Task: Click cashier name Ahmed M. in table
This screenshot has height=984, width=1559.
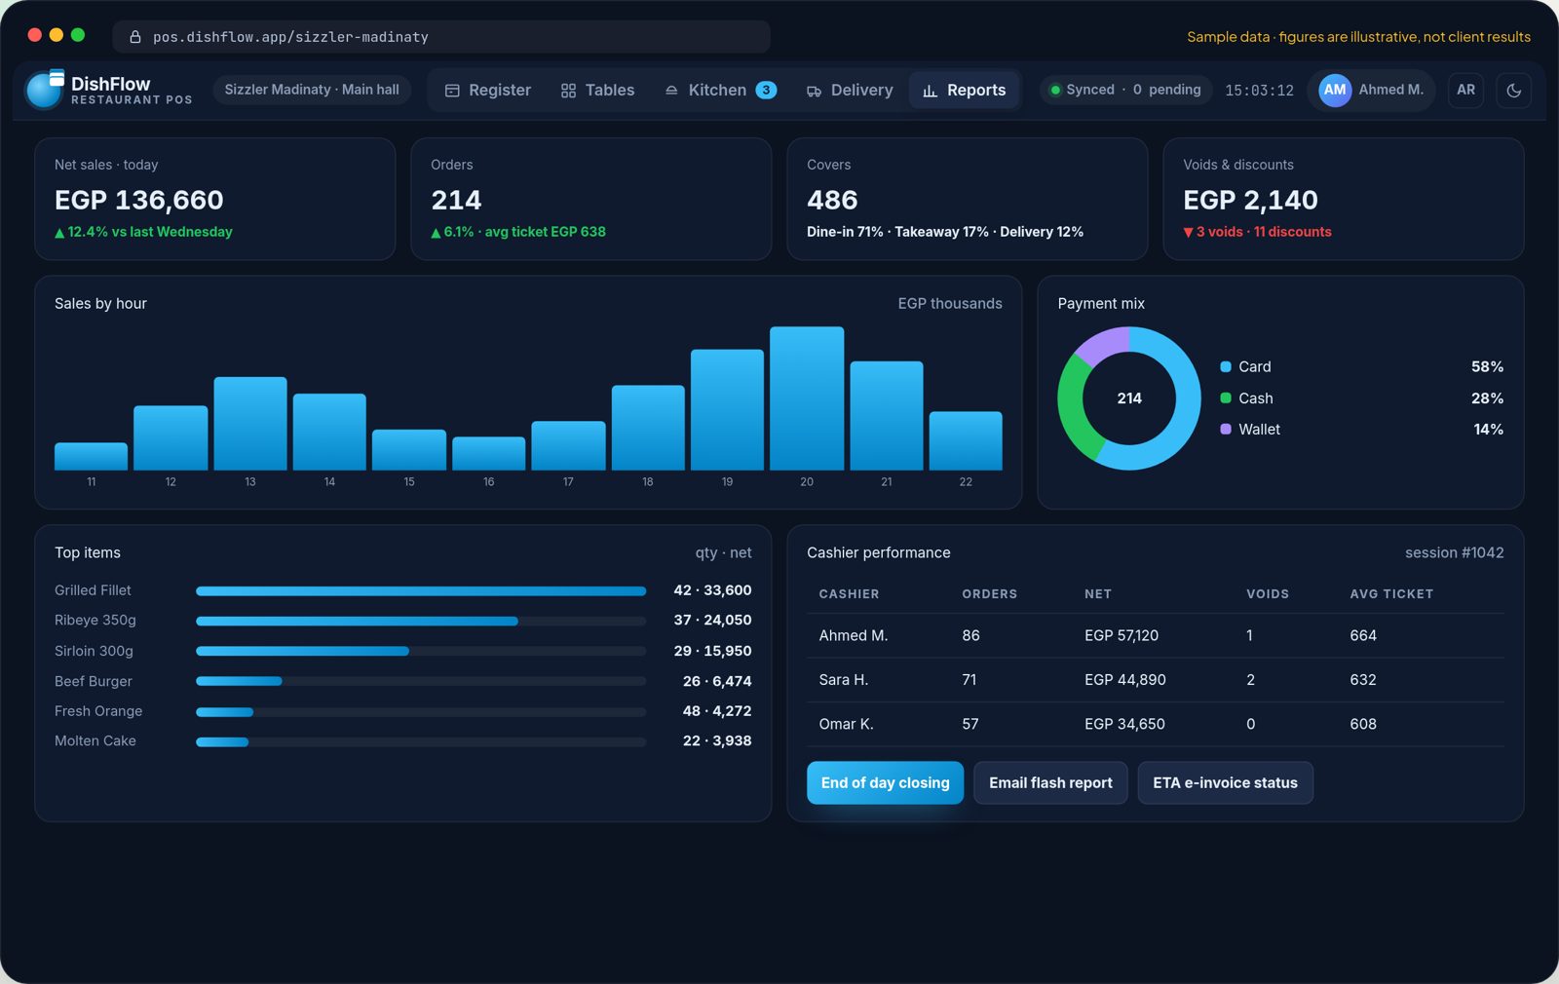Action: (x=854, y=635)
